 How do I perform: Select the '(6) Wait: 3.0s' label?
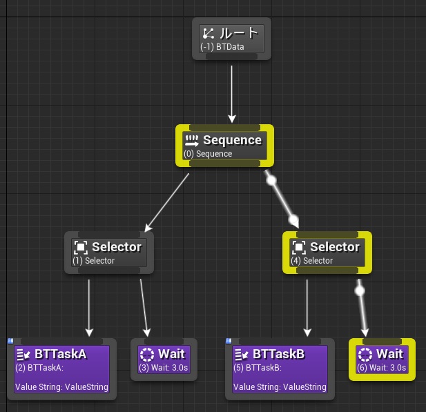(381, 368)
